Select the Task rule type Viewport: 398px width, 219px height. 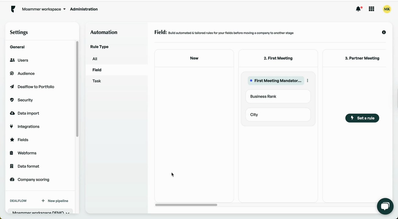[x=97, y=81]
